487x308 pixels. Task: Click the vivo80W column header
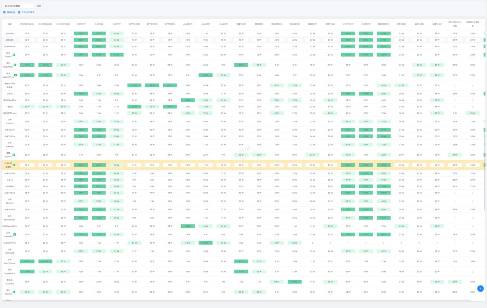click(x=223, y=24)
